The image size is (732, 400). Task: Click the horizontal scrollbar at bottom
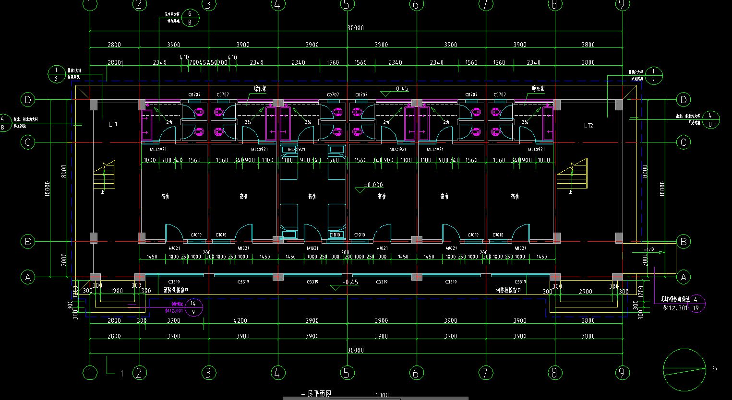(x=375, y=398)
